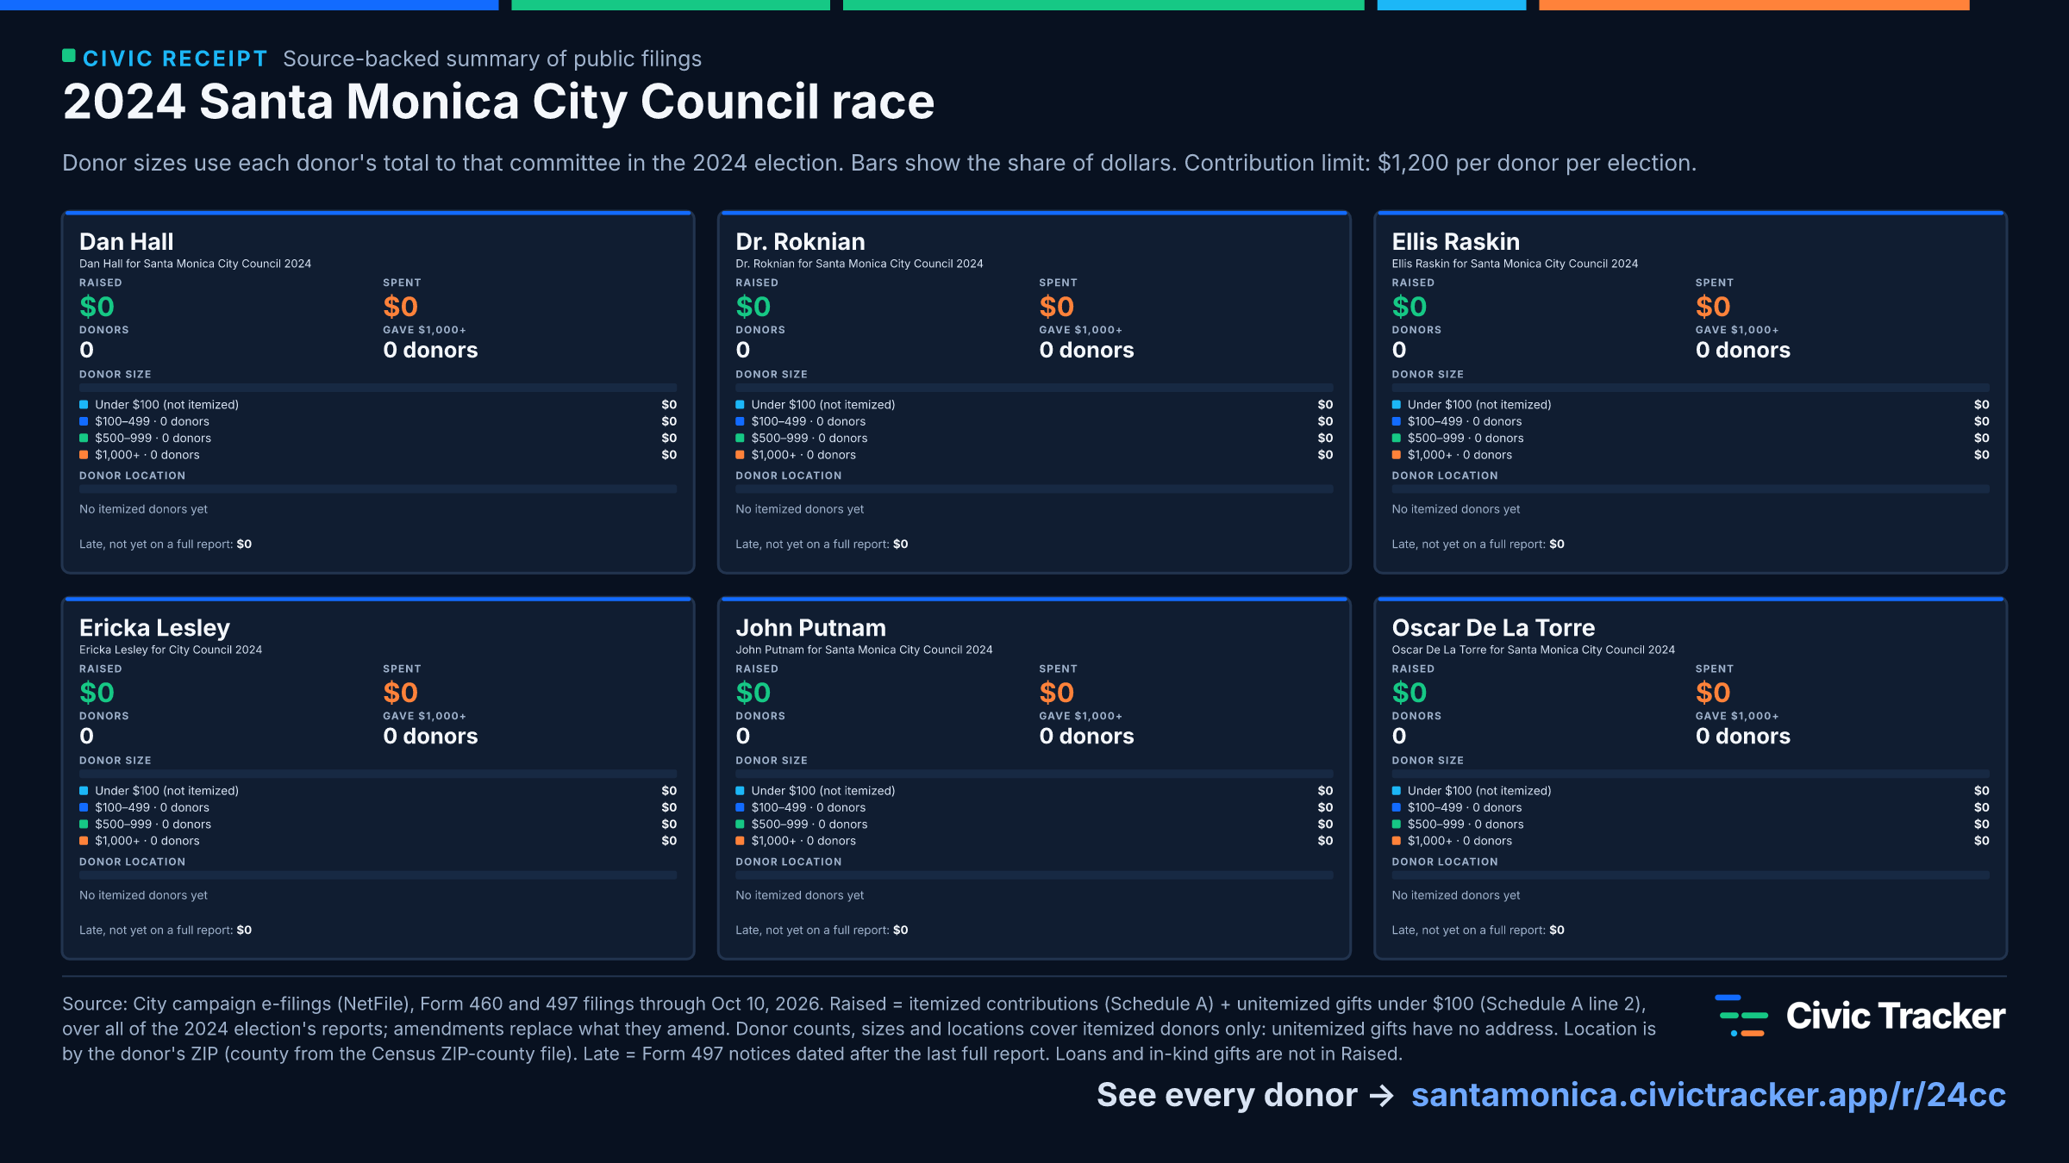The height and width of the screenshot is (1163, 2069).
Task: Click Ellis Raskin's $500–999 green swatch
Action: click(x=1396, y=438)
